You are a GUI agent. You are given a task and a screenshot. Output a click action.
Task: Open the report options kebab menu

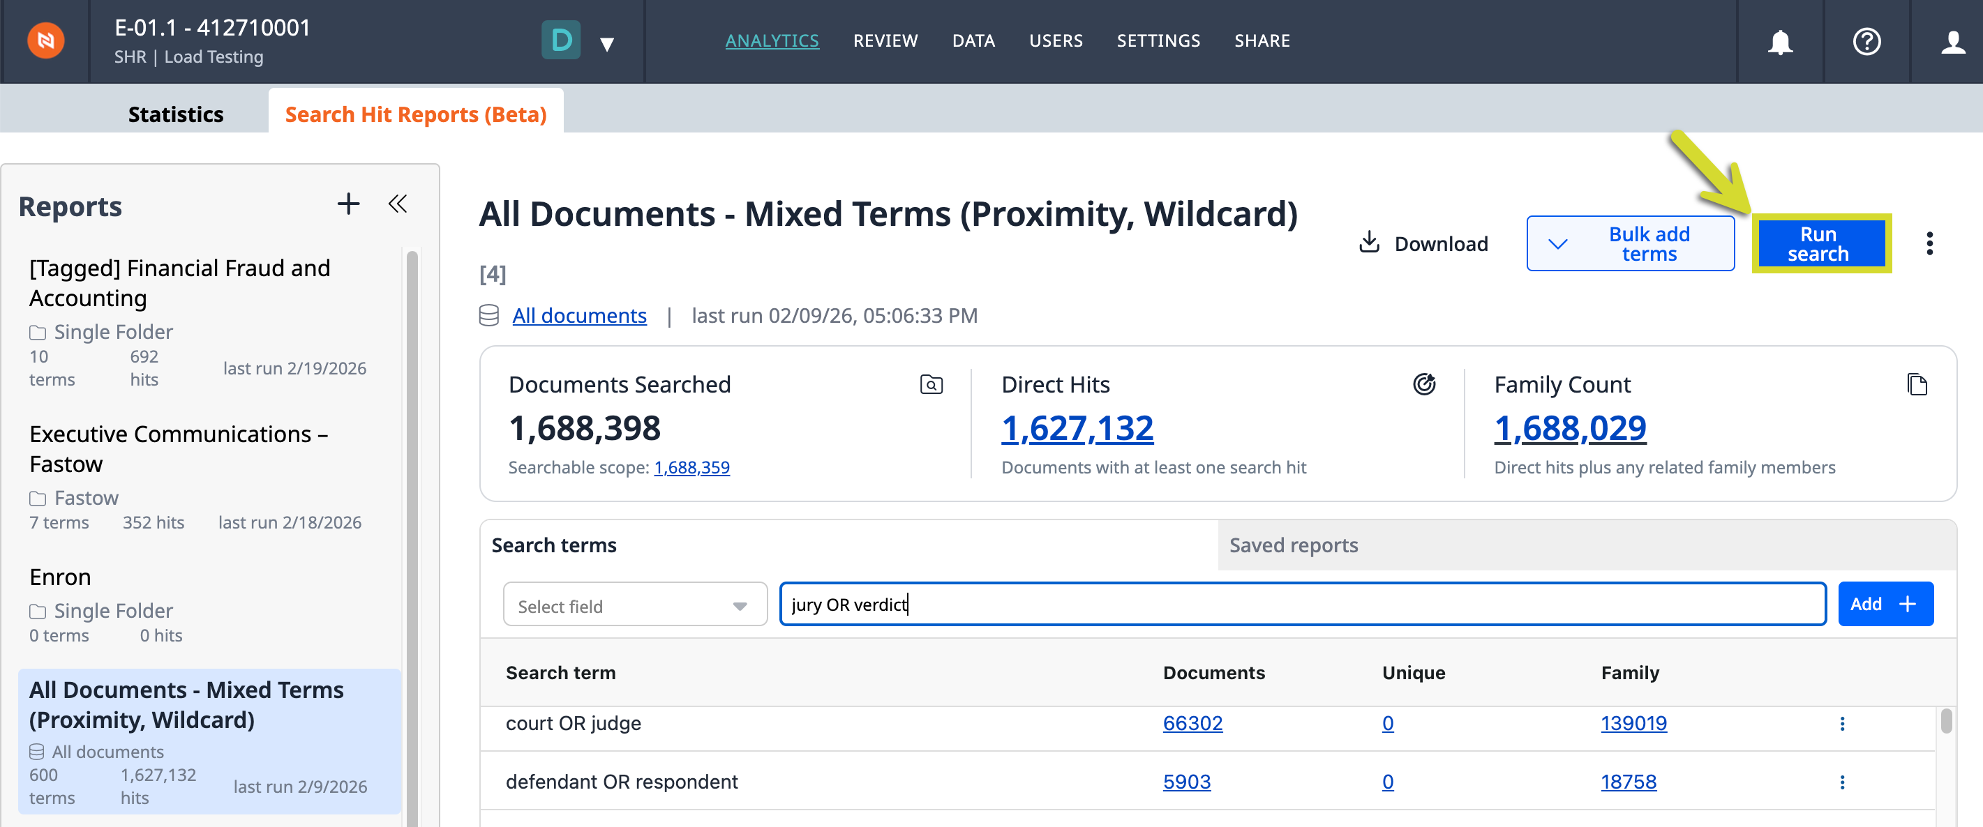coord(1929,244)
